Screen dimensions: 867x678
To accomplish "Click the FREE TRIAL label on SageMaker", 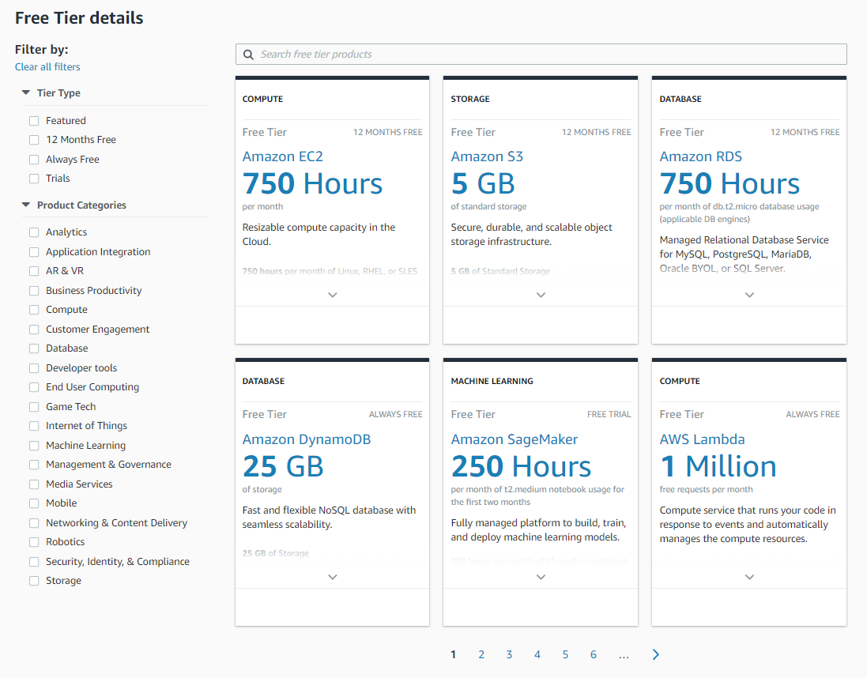I will [x=609, y=414].
